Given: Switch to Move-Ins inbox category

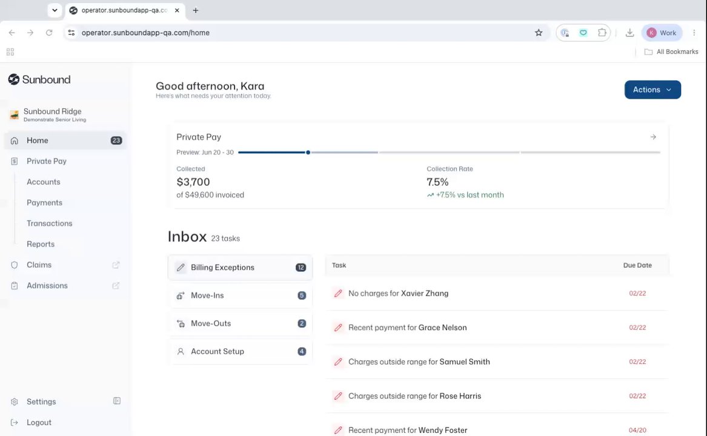Looking at the screenshot, I should point(240,296).
